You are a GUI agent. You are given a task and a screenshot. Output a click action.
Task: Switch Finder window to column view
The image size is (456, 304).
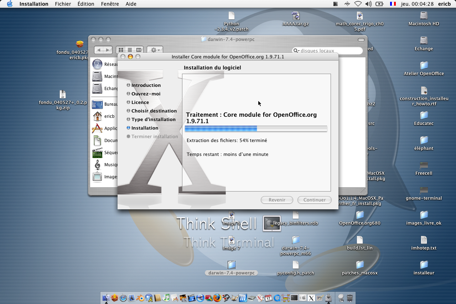pos(139,50)
